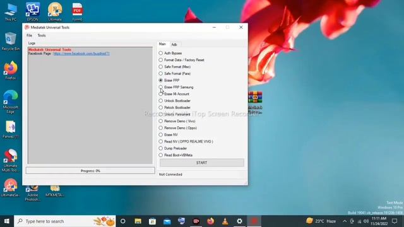Click the Cortana circle on taskbar

pos(123,221)
